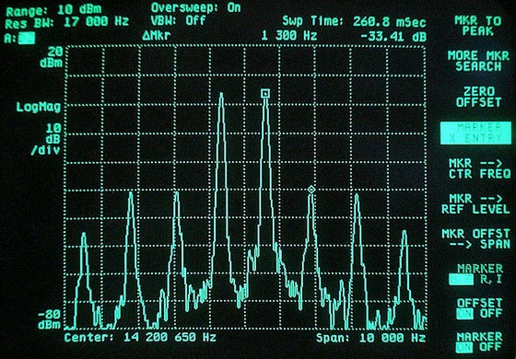Apply MKR to REF LEVEL

[475, 203]
